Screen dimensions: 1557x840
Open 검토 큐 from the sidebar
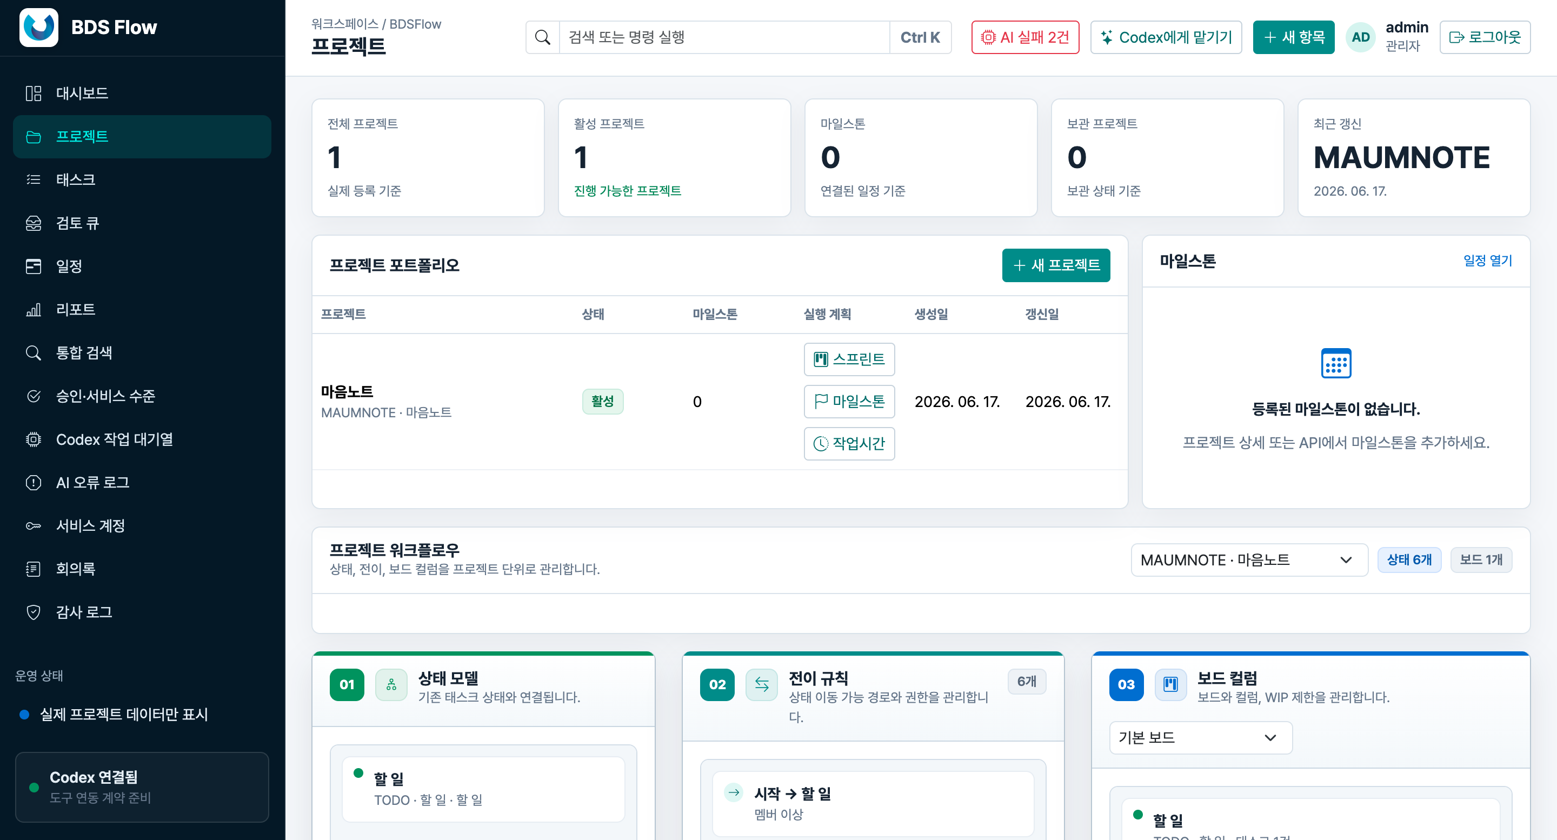(x=142, y=223)
